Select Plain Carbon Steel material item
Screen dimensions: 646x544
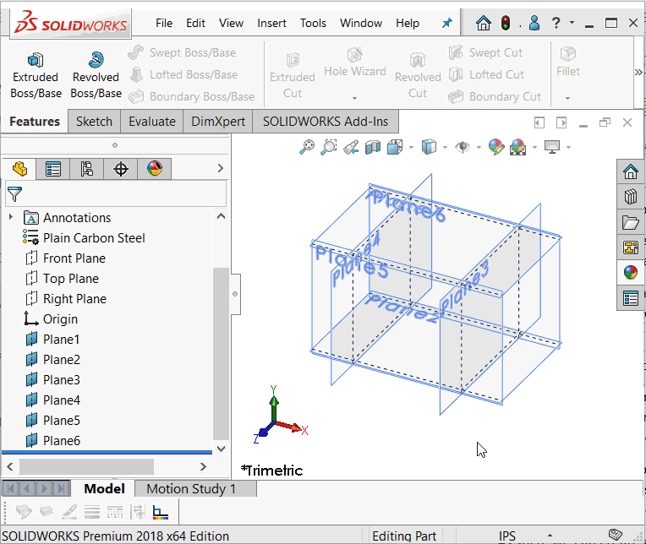click(x=94, y=238)
